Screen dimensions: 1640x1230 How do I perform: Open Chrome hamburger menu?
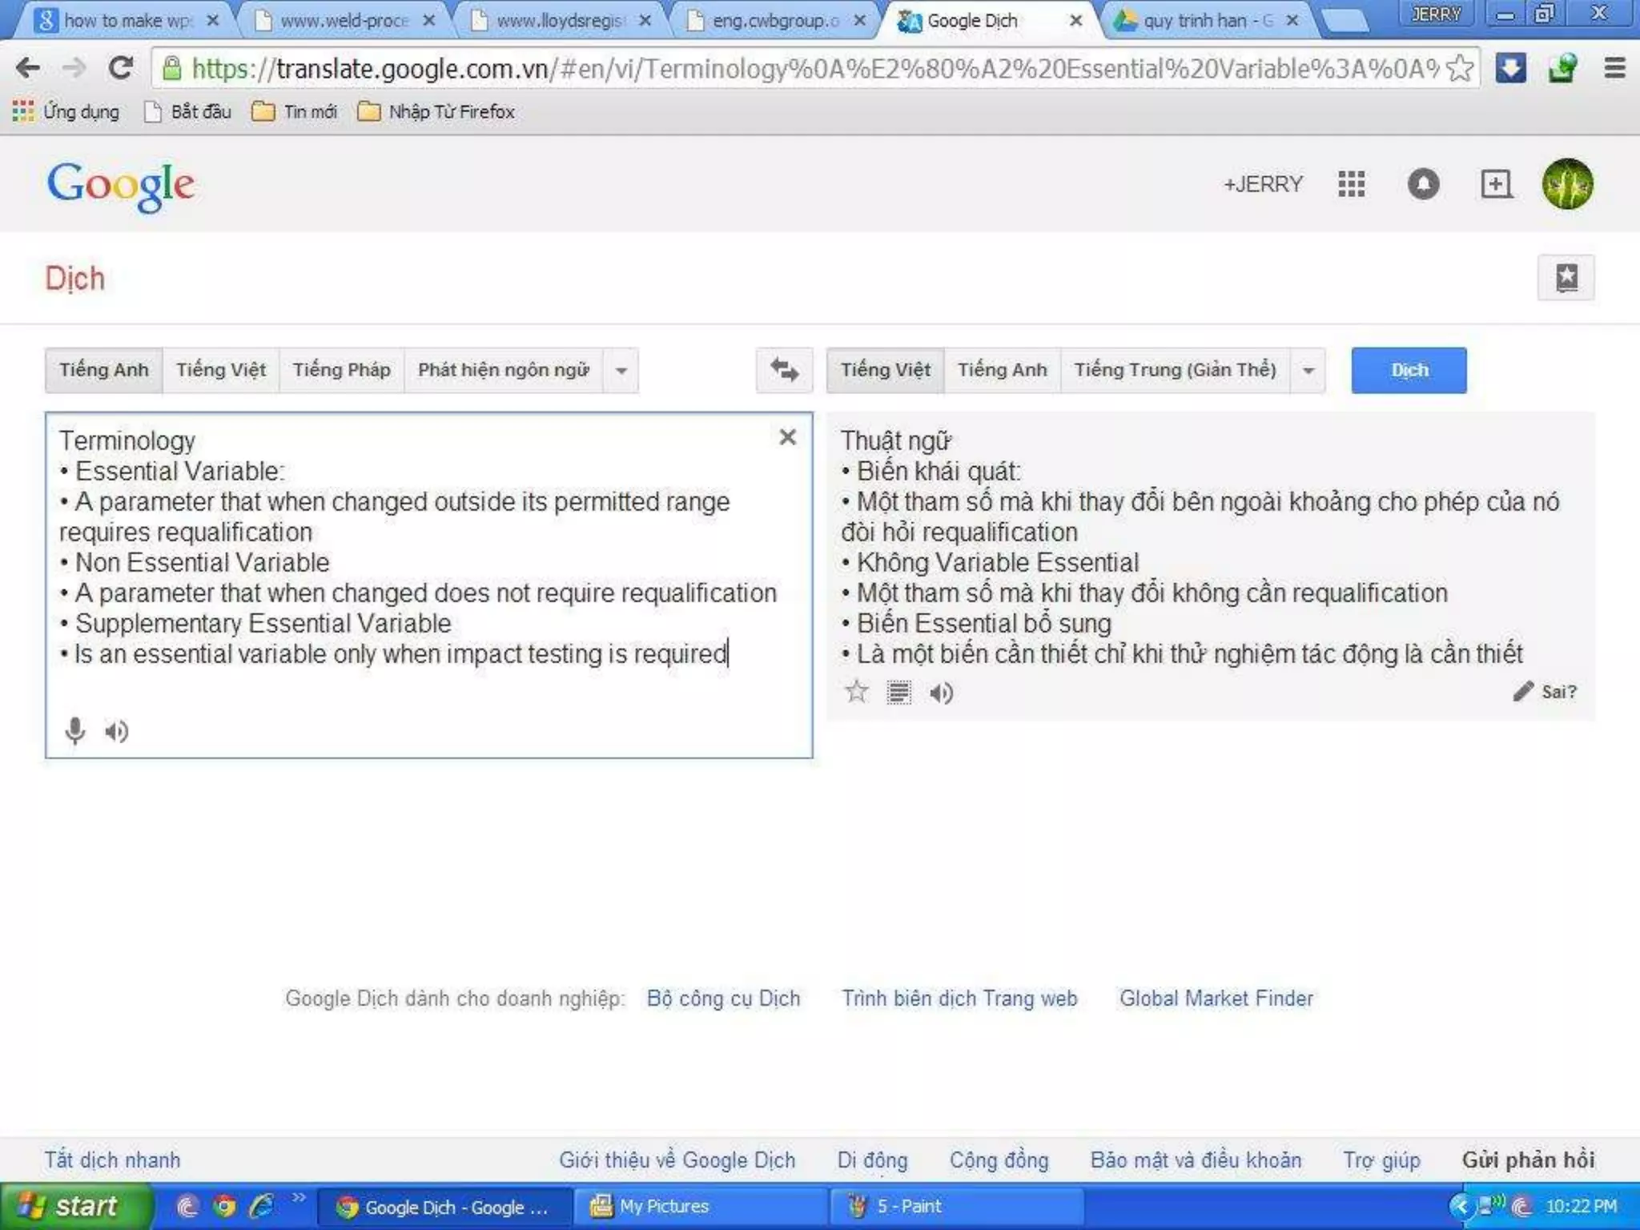click(x=1614, y=68)
